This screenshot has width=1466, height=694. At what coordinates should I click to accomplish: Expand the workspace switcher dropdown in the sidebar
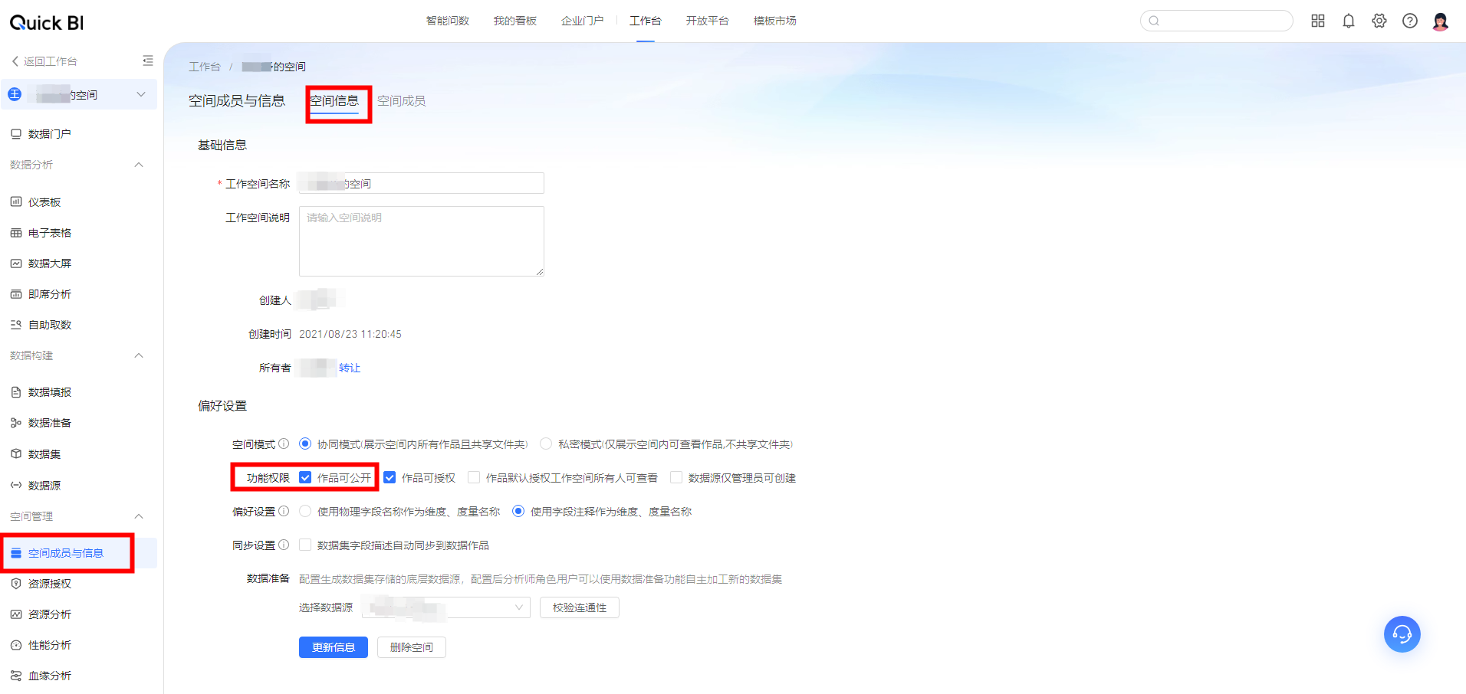click(141, 95)
